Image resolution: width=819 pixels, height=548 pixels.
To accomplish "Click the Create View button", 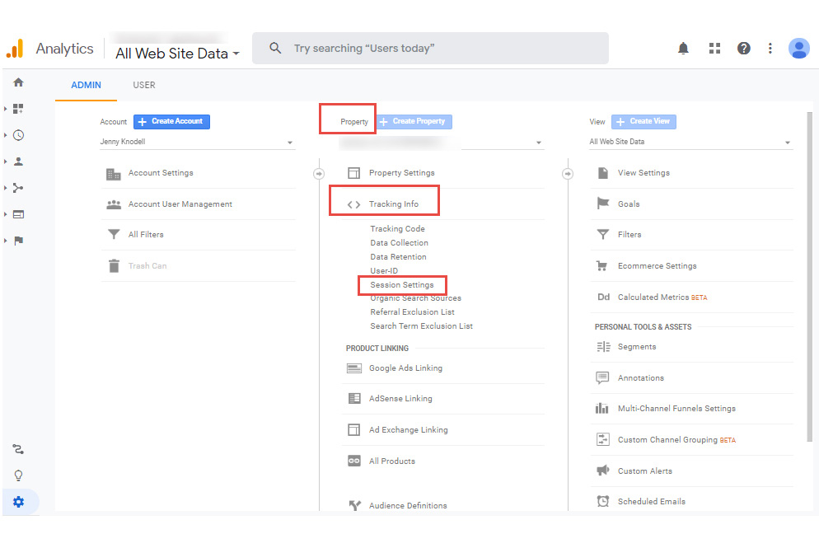I will pyautogui.click(x=644, y=122).
